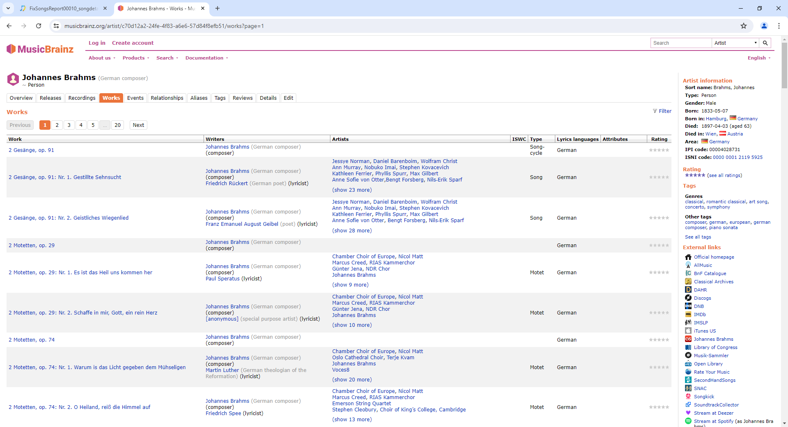Expand the Documentation menu
The width and height of the screenshot is (788, 427).
tap(206, 58)
